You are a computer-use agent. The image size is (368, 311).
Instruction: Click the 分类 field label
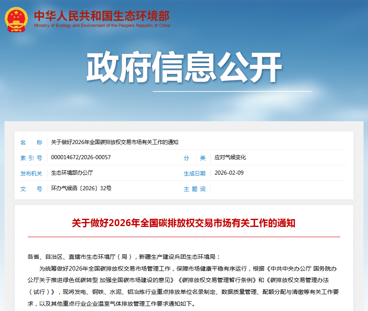[195, 158]
